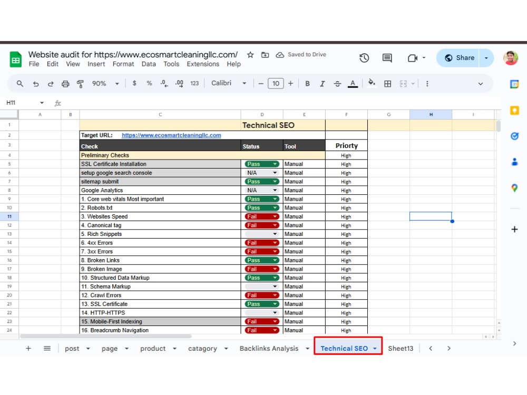Add a new sheet
Image resolution: width=527 pixels, height=395 pixels.
(x=28, y=348)
